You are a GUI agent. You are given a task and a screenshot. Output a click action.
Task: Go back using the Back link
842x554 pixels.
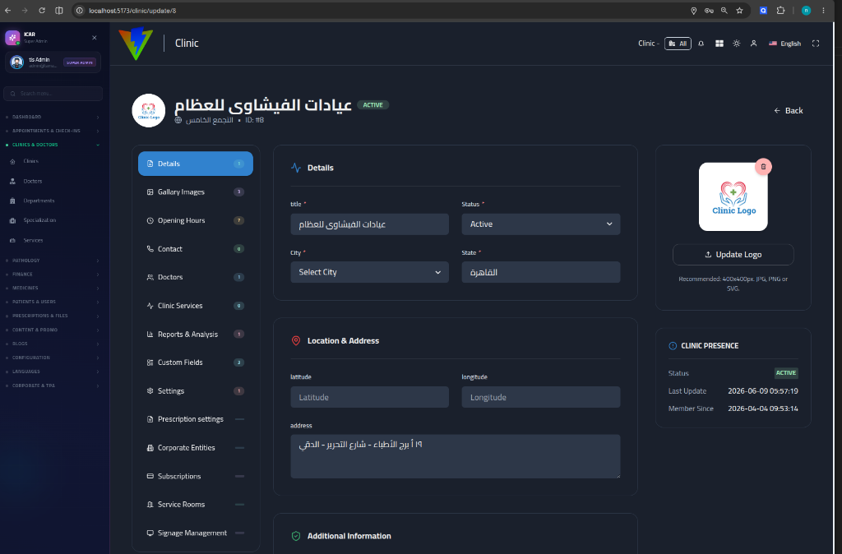click(x=788, y=111)
